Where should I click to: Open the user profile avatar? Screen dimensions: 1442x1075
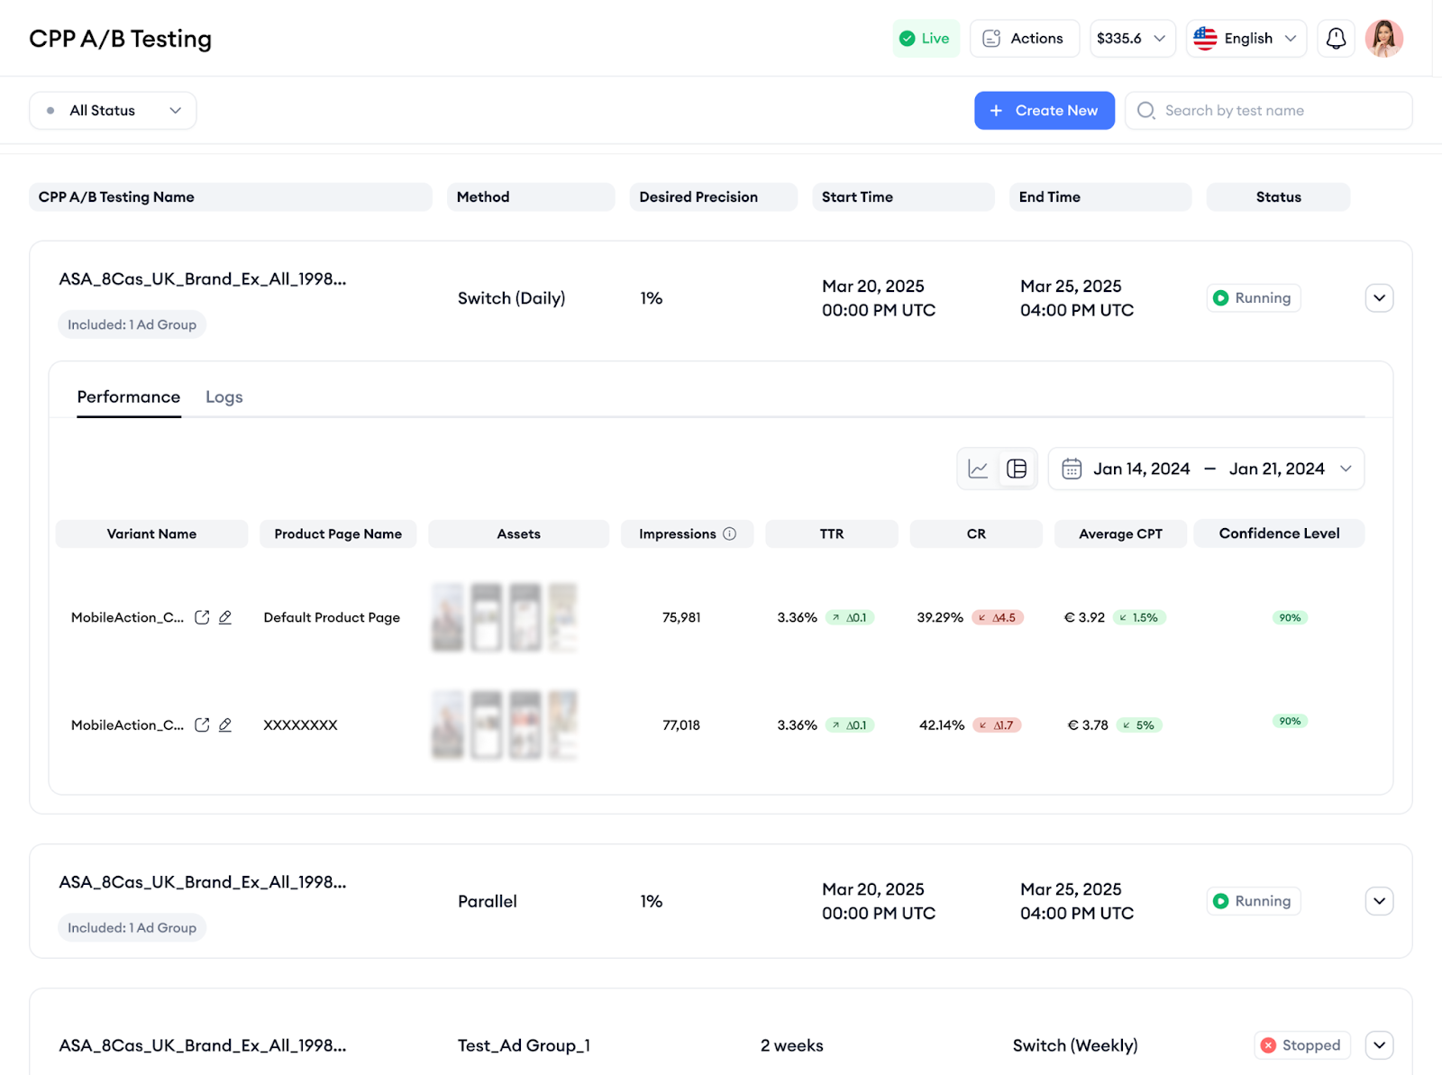click(x=1383, y=39)
